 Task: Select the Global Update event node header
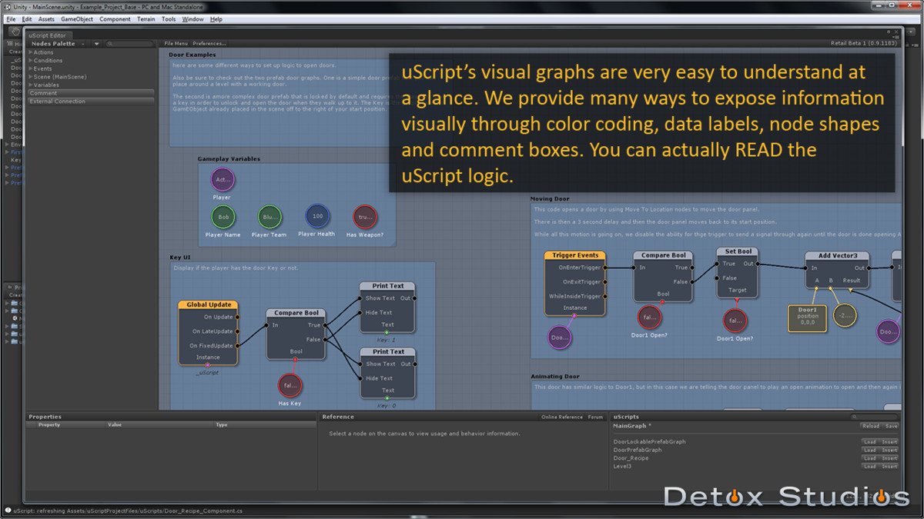pos(209,304)
